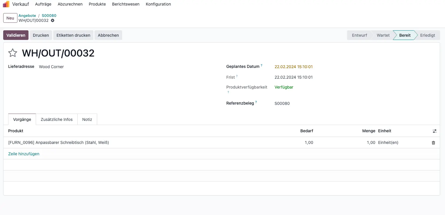Expand the Berichtswesen menu
This screenshot has width=445, height=215.
[x=126, y=4]
